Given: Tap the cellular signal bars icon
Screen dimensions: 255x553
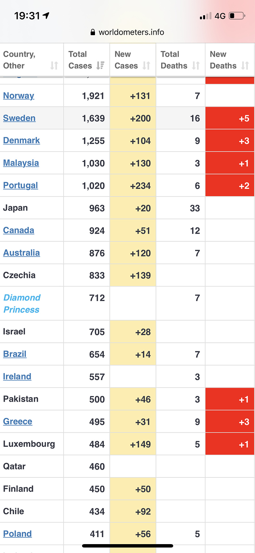Looking at the screenshot, I should coord(205,16).
